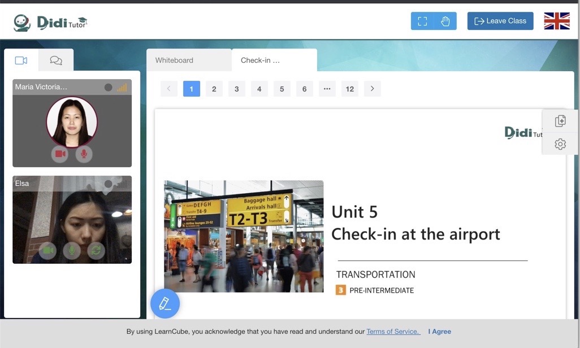Screen dimensions: 580x348
Task: Switch to the video panel tab
Action: point(21,60)
